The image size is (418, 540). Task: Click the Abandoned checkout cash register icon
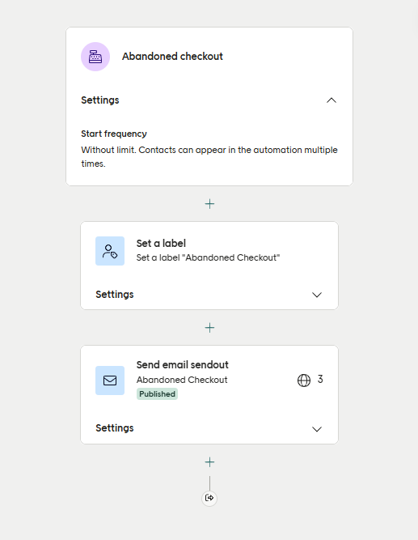pyautogui.click(x=95, y=57)
